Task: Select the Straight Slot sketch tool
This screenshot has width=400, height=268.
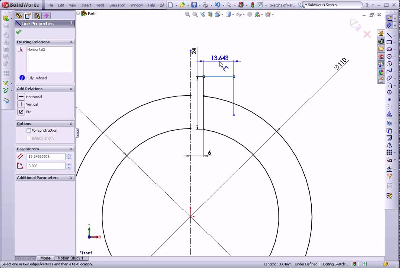Action: (389, 49)
